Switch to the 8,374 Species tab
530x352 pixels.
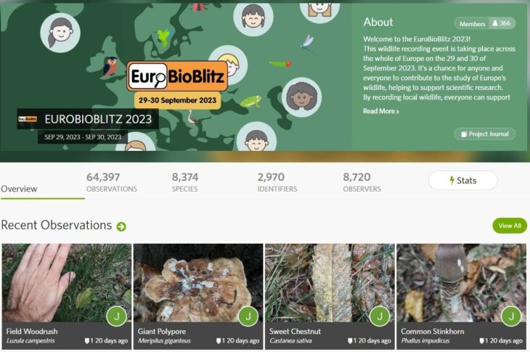pyautogui.click(x=185, y=182)
